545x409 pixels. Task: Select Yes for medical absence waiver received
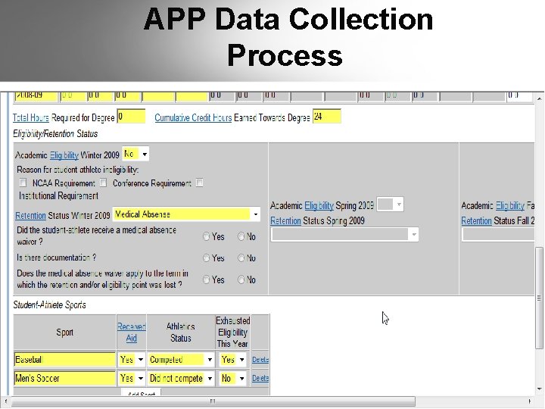tap(206, 237)
